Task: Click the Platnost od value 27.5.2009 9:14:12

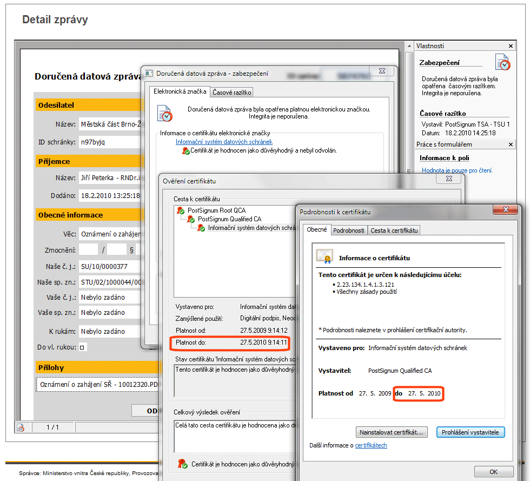Action: pos(264,331)
